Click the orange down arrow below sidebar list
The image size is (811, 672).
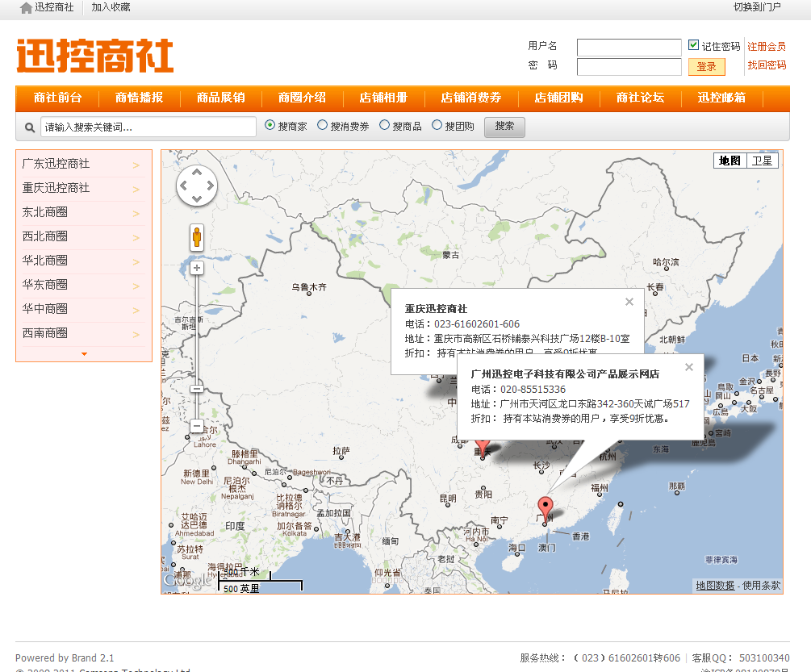point(84,354)
